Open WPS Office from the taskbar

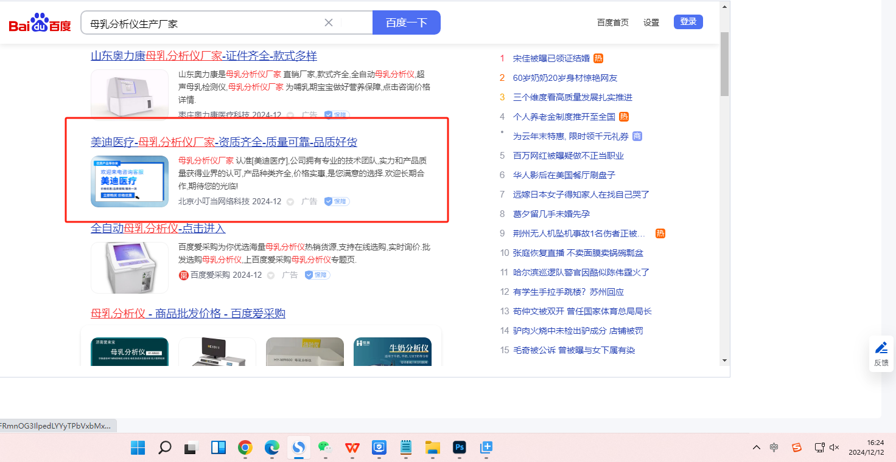click(352, 448)
